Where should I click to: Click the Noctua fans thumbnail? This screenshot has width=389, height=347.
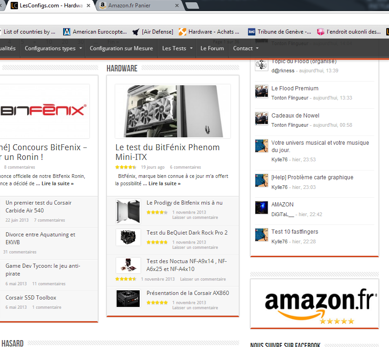click(128, 265)
